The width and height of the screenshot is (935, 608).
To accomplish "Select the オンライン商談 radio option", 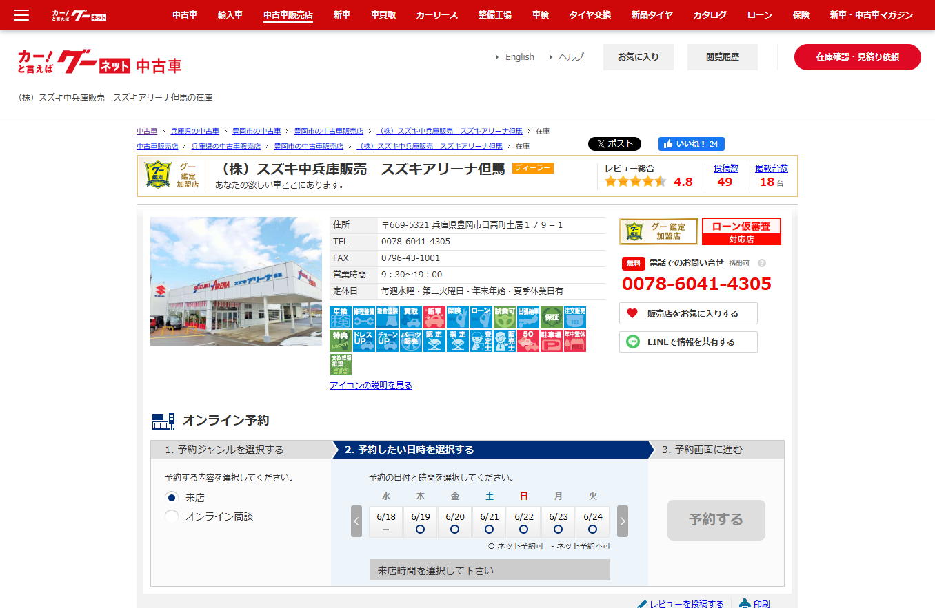I will point(172,516).
